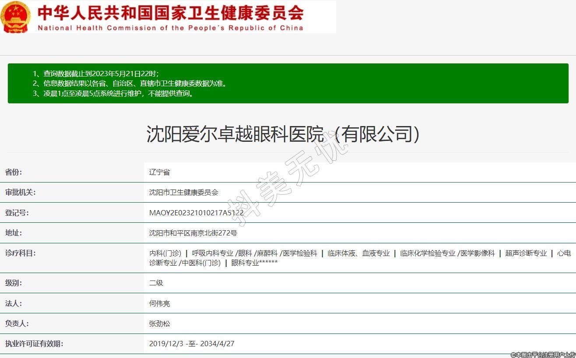Click the green notice box with query information

pyautogui.click(x=288, y=83)
